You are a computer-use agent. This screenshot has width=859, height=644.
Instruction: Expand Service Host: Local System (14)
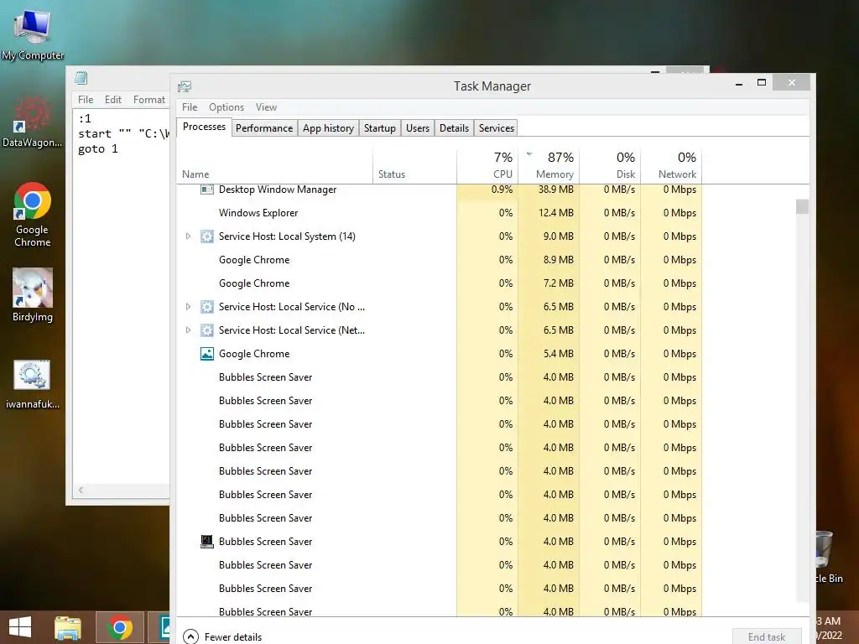coord(188,236)
